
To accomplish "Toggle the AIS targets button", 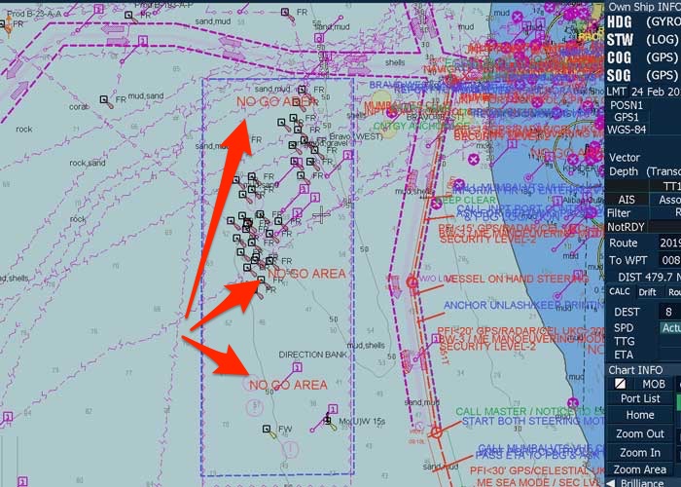I will (627, 200).
